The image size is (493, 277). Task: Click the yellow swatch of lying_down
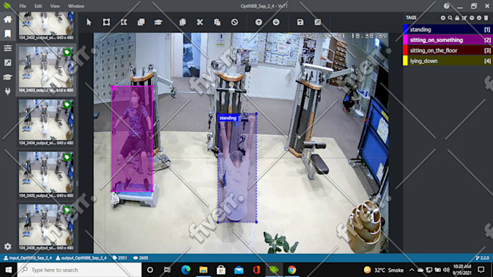405,61
